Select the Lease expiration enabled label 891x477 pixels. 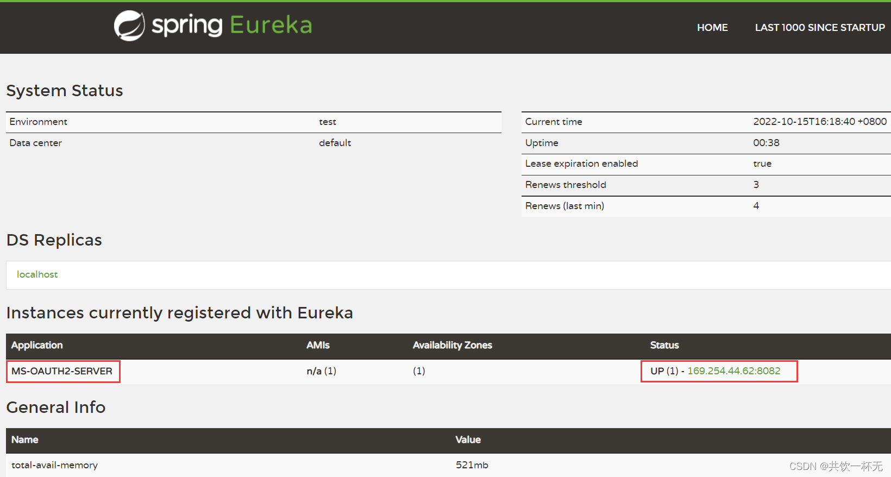point(581,164)
